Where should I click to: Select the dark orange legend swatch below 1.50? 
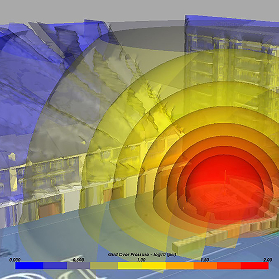(205, 266)
